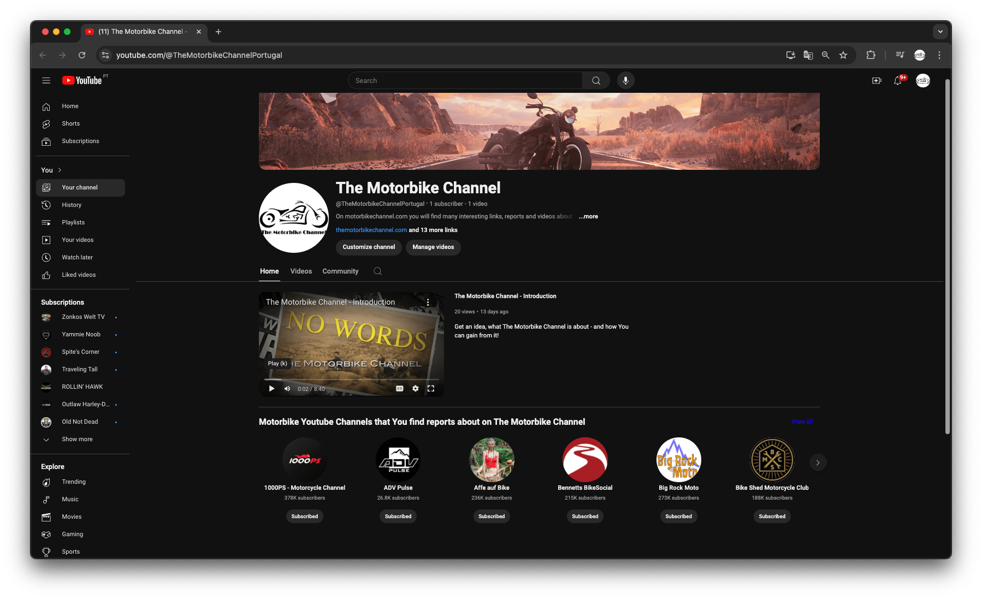Open the Community tab
This screenshot has height=599, width=982.
tap(340, 271)
